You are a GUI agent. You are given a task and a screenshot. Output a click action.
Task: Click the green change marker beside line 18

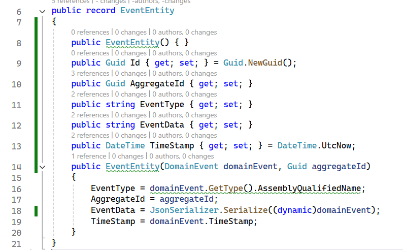(36, 210)
